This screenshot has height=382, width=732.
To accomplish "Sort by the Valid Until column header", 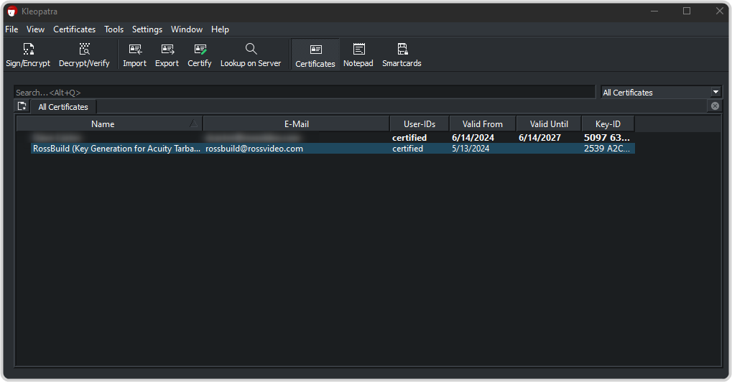I will 549,124.
